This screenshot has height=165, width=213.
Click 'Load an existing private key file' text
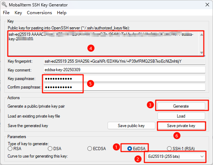[34, 116]
